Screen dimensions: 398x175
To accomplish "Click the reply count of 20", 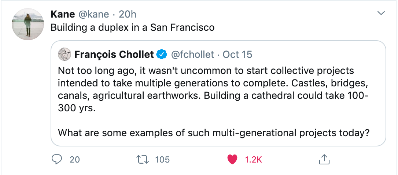I will tap(75, 160).
